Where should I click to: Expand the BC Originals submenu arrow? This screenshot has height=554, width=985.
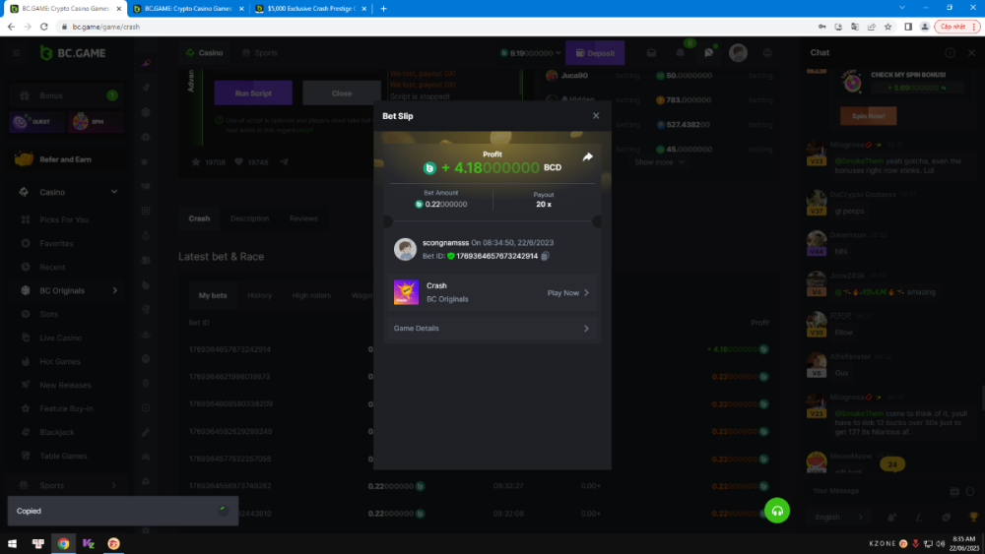point(114,290)
